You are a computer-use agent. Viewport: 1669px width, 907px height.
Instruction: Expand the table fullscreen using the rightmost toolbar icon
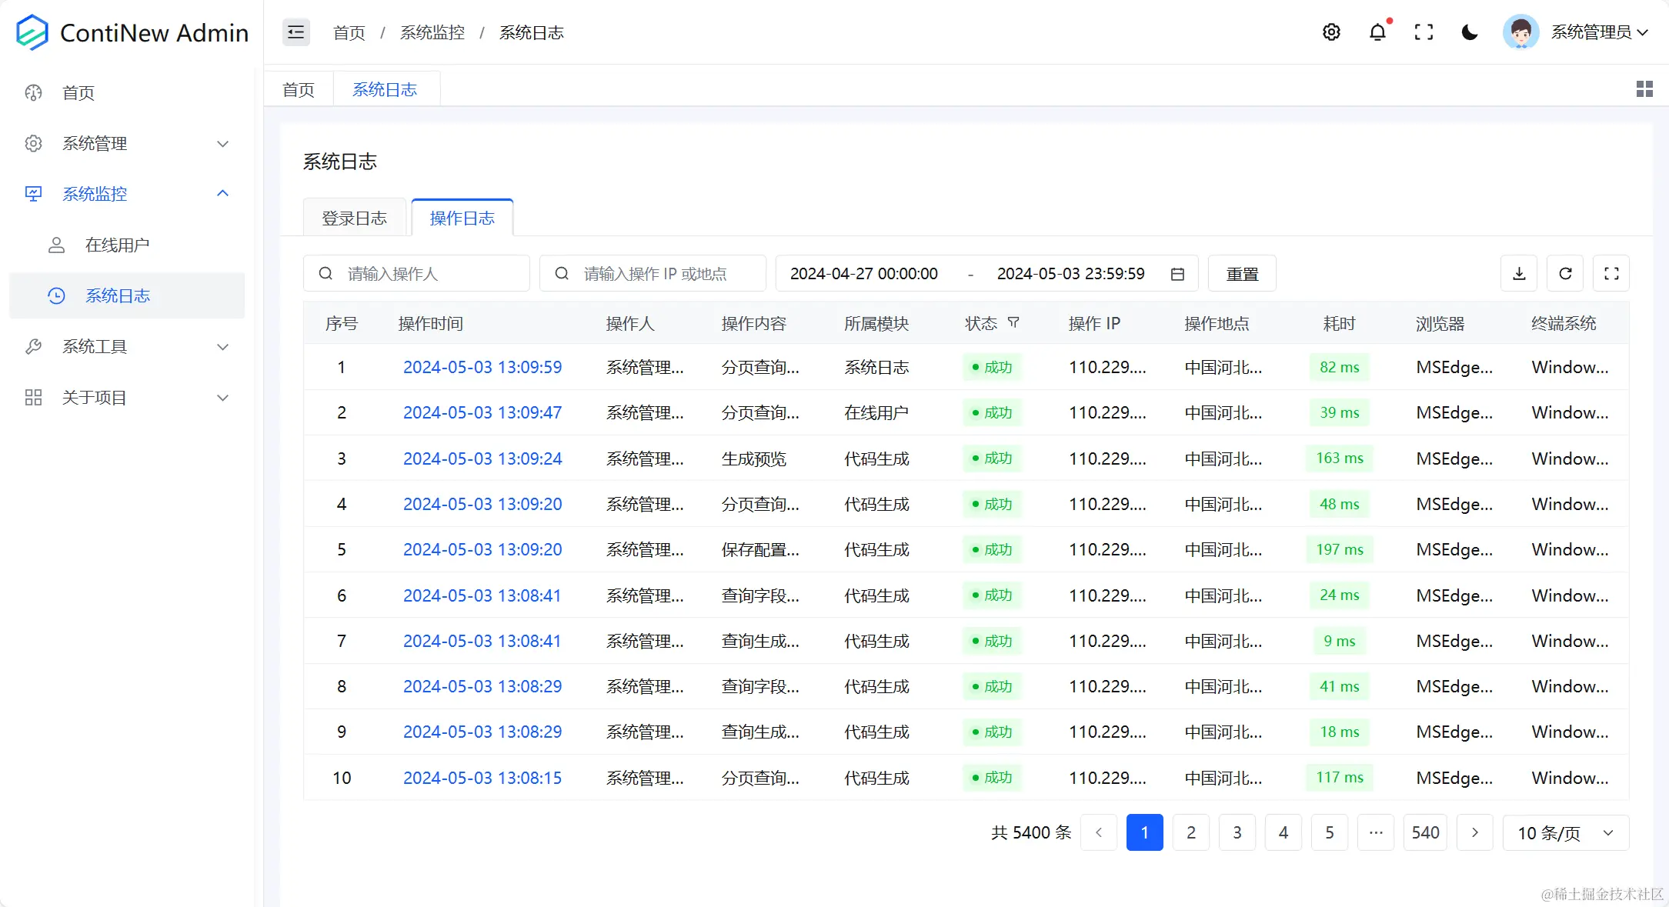(x=1611, y=273)
